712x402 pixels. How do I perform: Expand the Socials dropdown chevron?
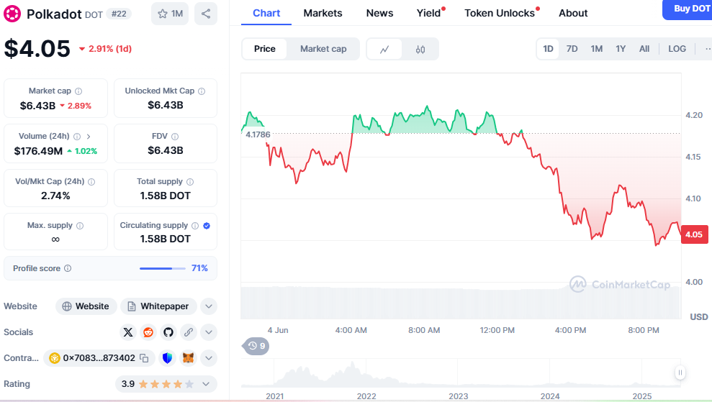click(209, 332)
